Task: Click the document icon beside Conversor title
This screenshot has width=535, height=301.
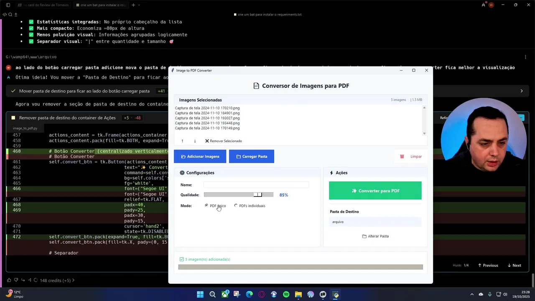Action: pyautogui.click(x=256, y=86)
